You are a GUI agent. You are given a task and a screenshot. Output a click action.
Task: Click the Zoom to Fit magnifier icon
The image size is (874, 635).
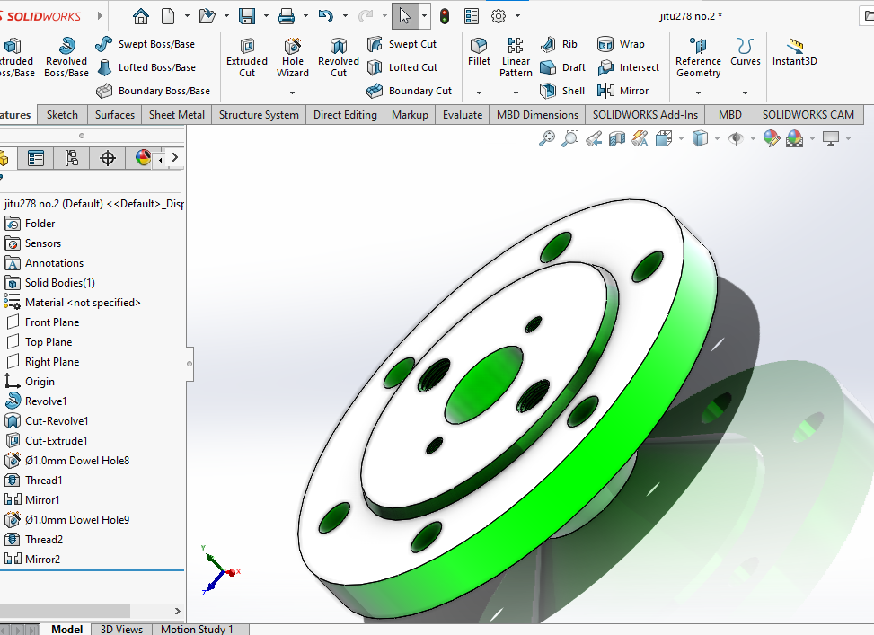pos(547,138)
